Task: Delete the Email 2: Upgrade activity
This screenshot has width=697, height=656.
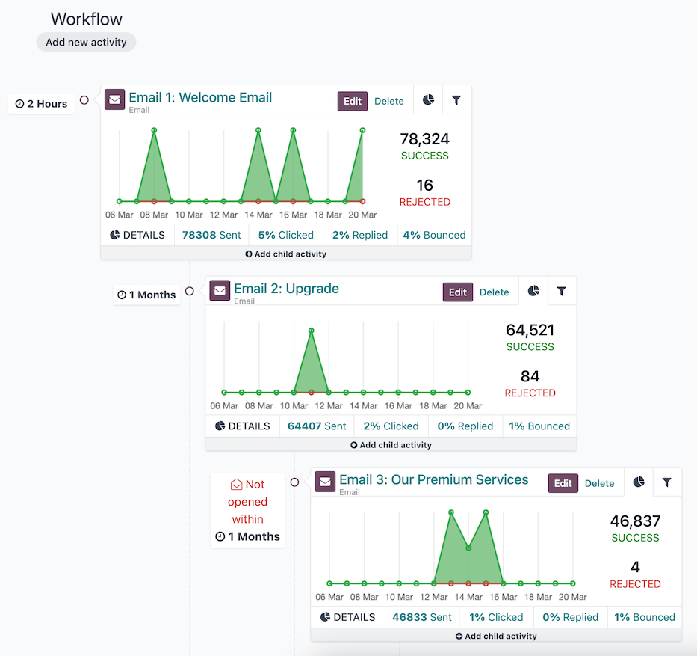Action: [x=494, y=292]
